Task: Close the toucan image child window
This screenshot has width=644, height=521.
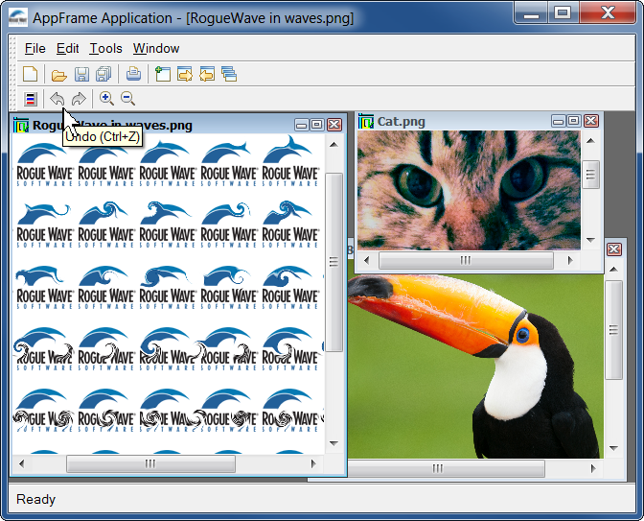Action: pyautogui.click(x=613, y=249)
